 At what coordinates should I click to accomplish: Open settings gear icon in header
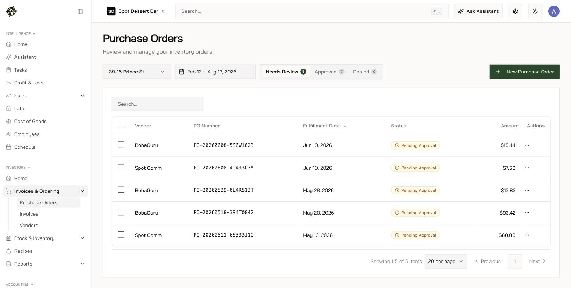point(515,11)
